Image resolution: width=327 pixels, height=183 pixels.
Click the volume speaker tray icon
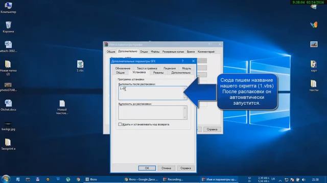tap(303, 179)
